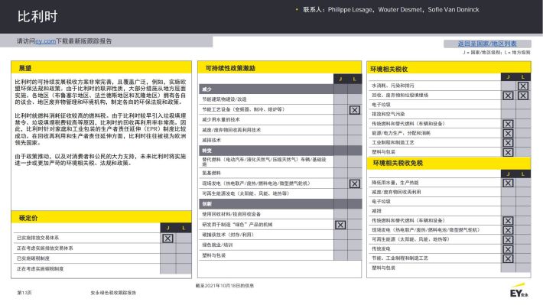Screen dimensions: 543x305
Task: Select 减废/废弃物回收再利用技术 row text
Action: click(231, 130)
